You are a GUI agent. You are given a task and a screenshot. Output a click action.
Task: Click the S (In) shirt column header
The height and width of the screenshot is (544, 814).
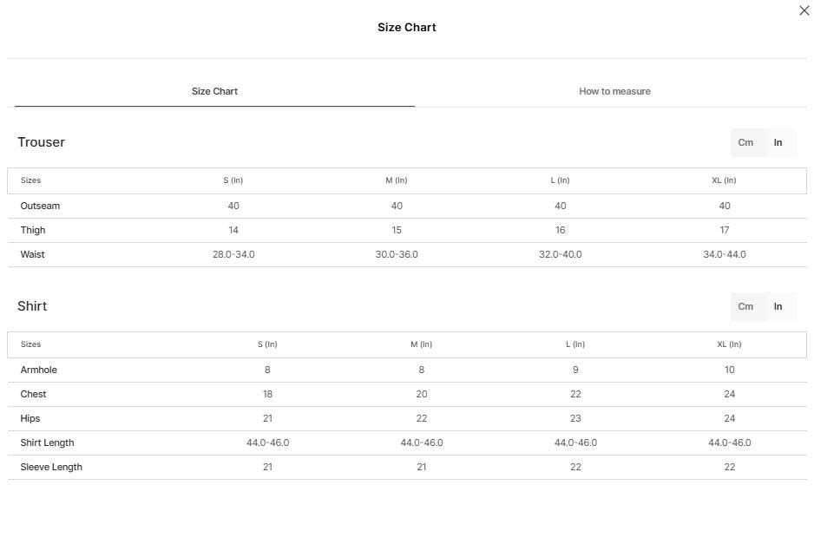[x=267, y=344]
